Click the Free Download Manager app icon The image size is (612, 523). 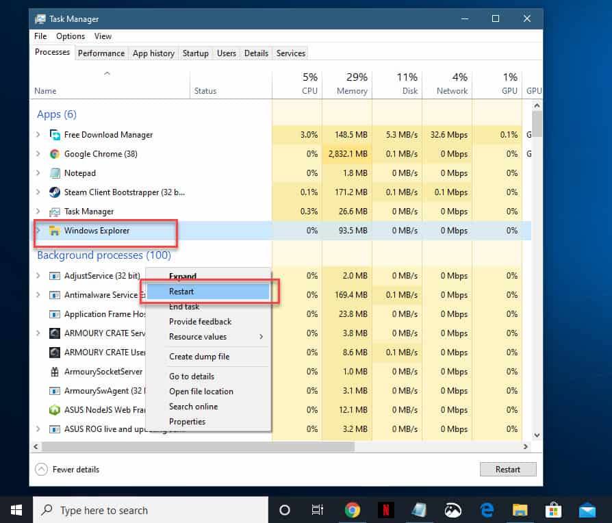tap(55, 134)
